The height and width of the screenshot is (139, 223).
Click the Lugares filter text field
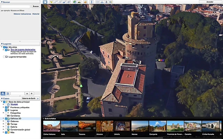tap(18, 93)
